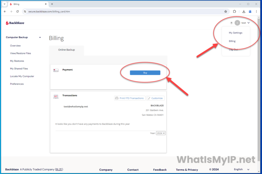Open the Contact footer link
The width and height of the screenshot is (262, 174).
tap(133, 170)
